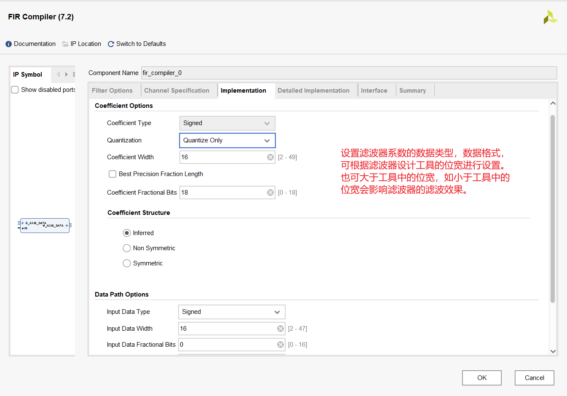Select the Inferred coefficient structure
This screenshot has width=567, height=396.
click(x=127, y=233)
